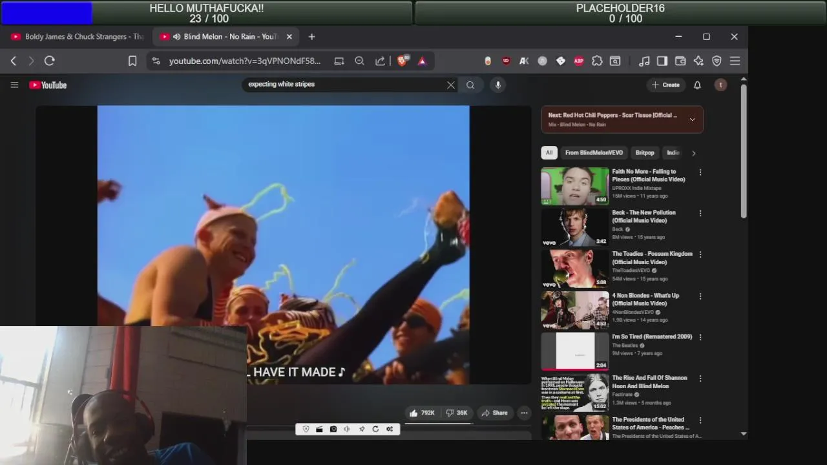
Task: Open options menu for Presidents of the USA video
Action: [x=700, y=420]
